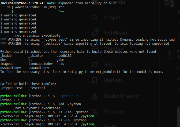Open Notifikasi bell icon in background sidebar
The width and height of the screenshot is (180, 127).
click(95, 33)
